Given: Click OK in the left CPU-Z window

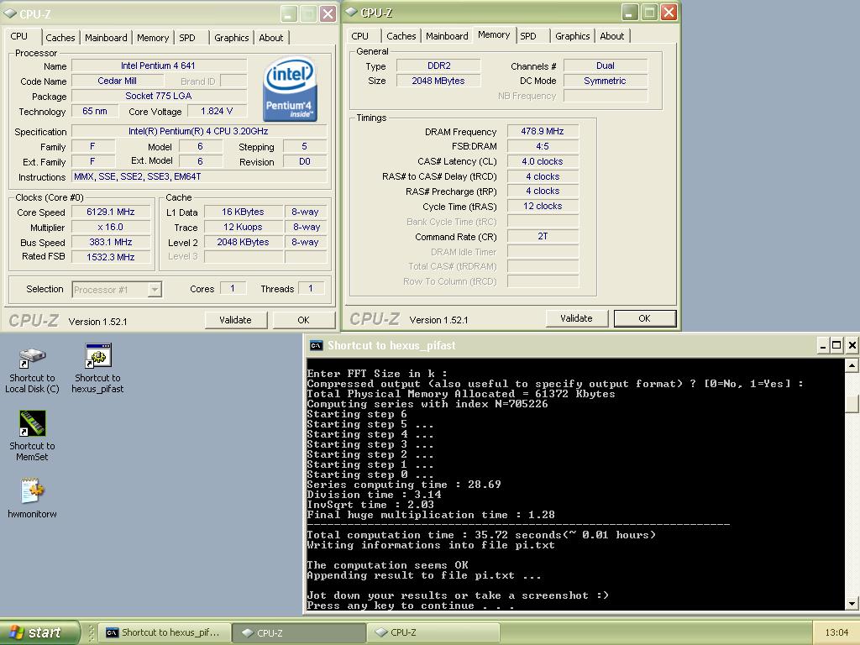Looking at the screenshot, I should pos(304,320).
